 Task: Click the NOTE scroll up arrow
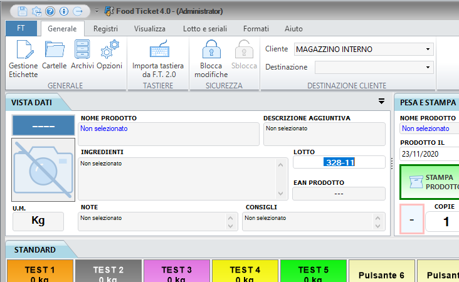pyautogui.click(x=230, y=218)
